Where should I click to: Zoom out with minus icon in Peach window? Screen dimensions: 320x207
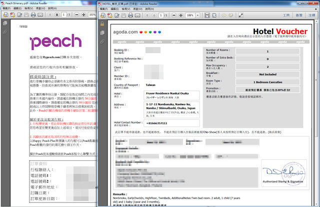point(76,15)
